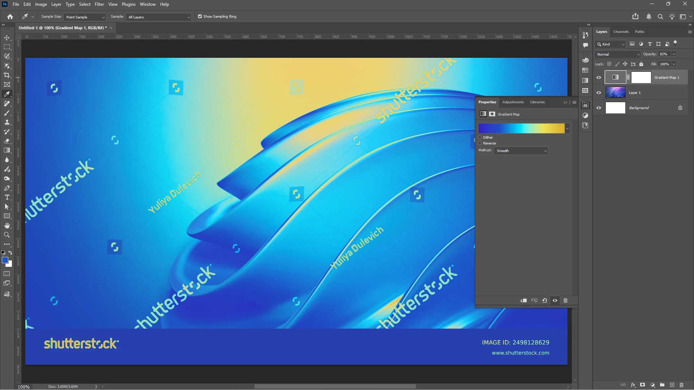This screenshot has height=390, width=694.
Task: Click the foreground color swatch
Action: tap(5, 260)
